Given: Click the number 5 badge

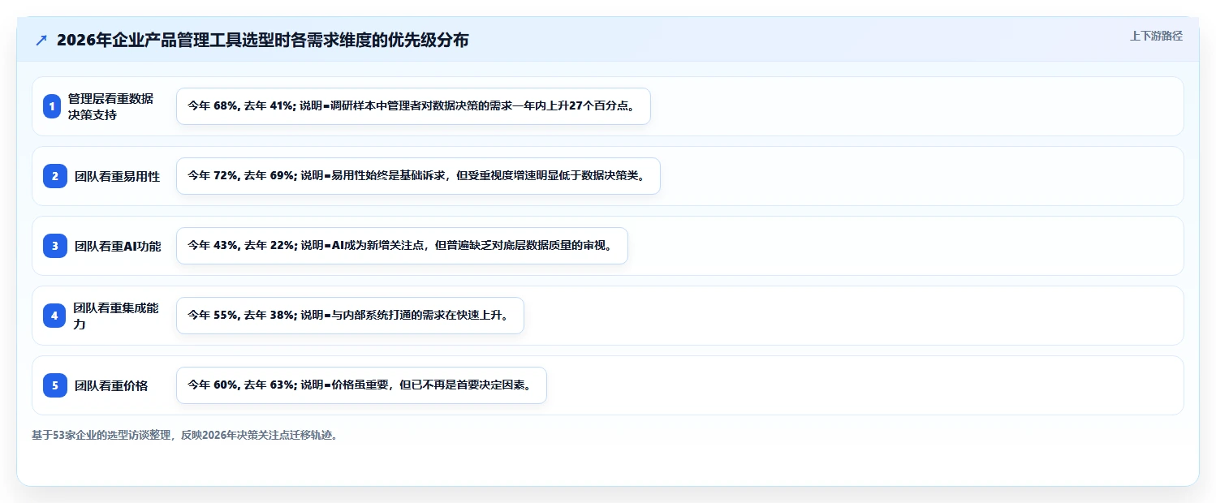Looking at the screenshot, I should point(55,385).
